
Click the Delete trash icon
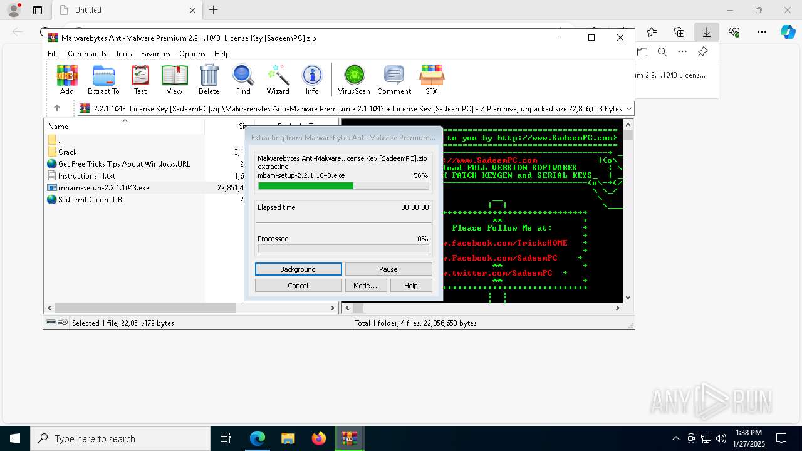click(209, 80)
